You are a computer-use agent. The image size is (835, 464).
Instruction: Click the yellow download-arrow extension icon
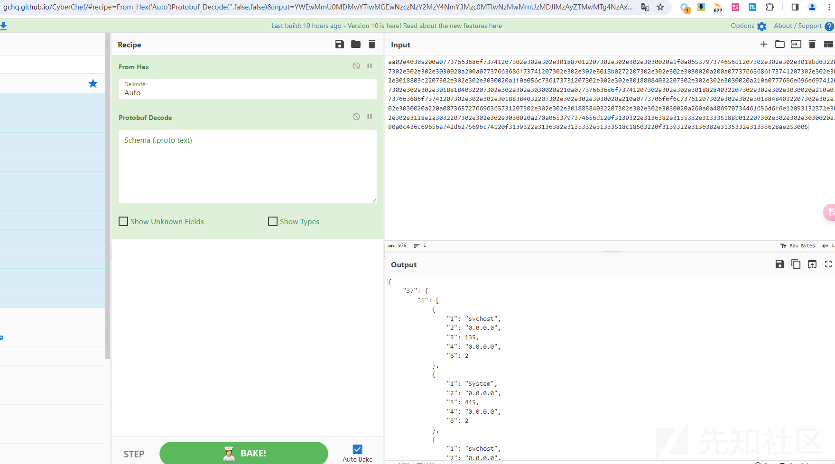[701, 7]
